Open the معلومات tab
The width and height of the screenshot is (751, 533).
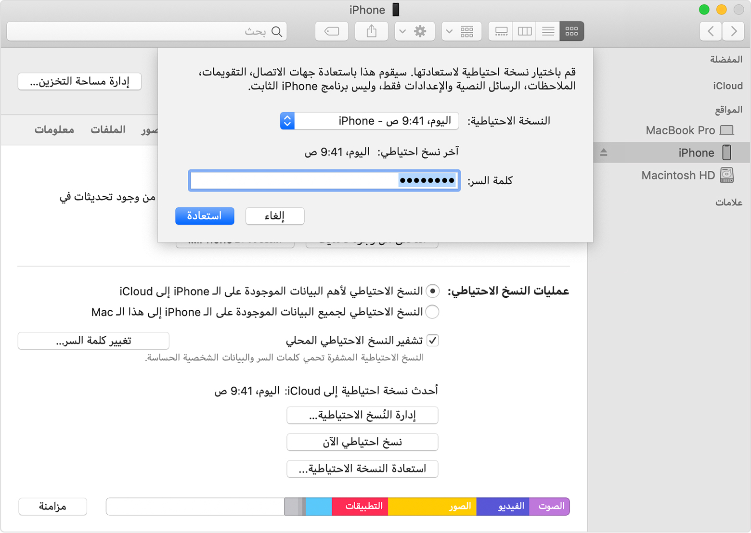click(x=54, y=129)
